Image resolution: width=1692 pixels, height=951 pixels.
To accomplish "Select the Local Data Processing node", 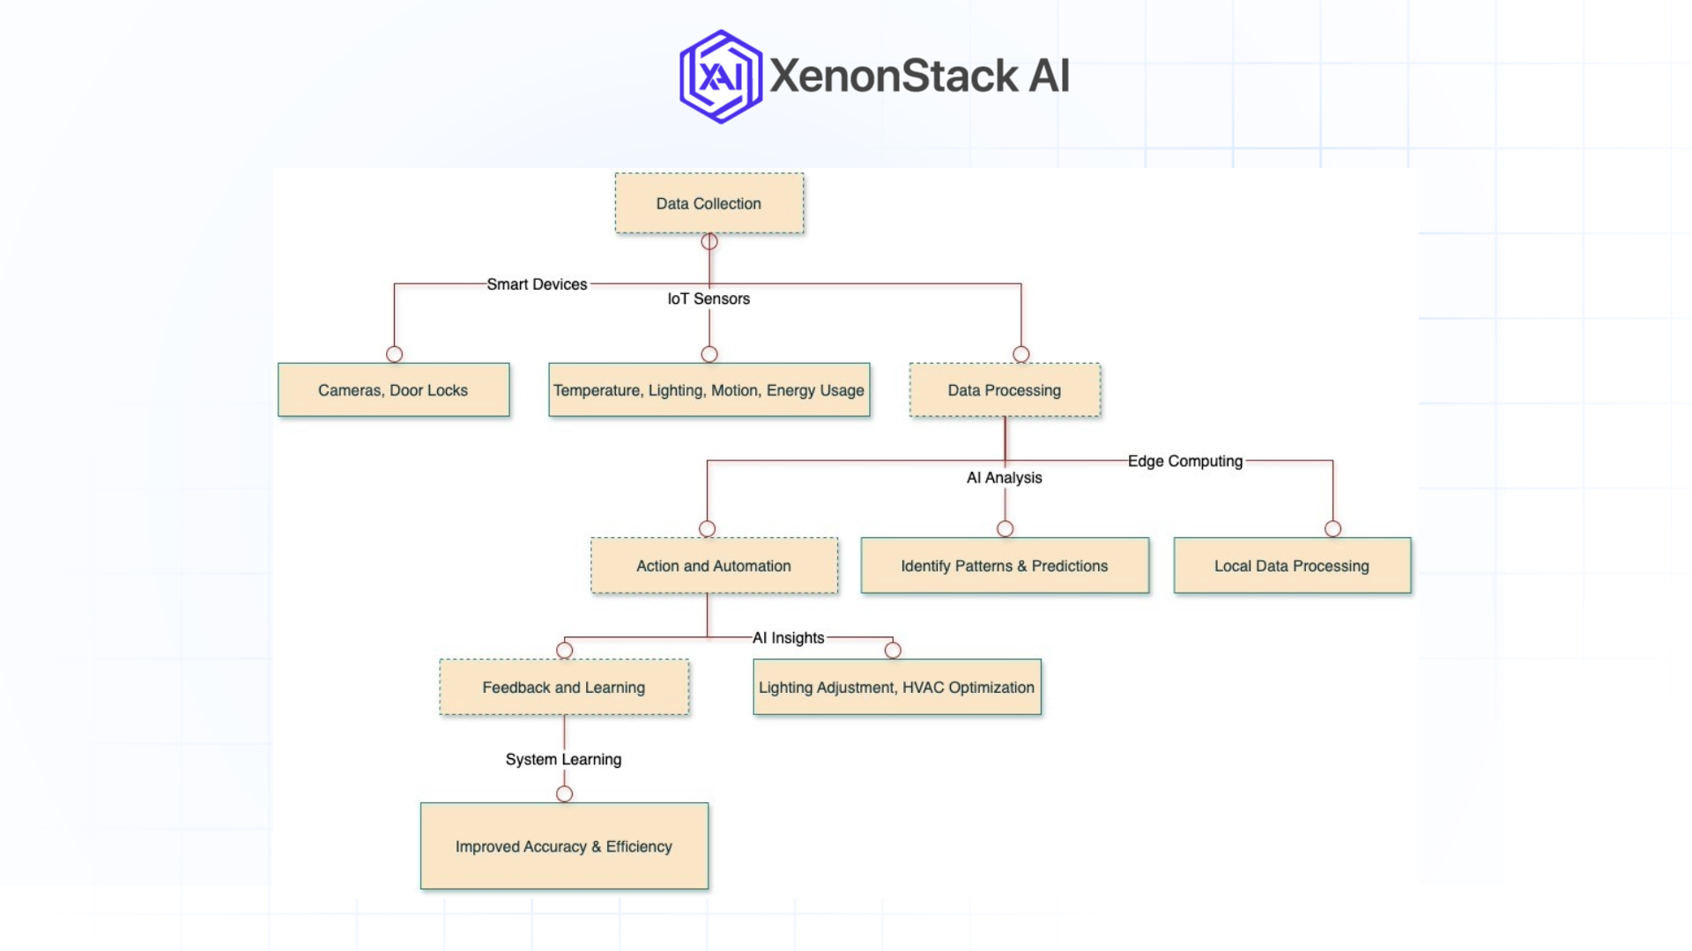I will pos(1291,565).
